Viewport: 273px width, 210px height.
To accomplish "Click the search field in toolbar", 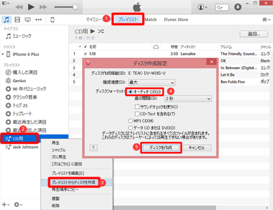I will coord(222,7).
